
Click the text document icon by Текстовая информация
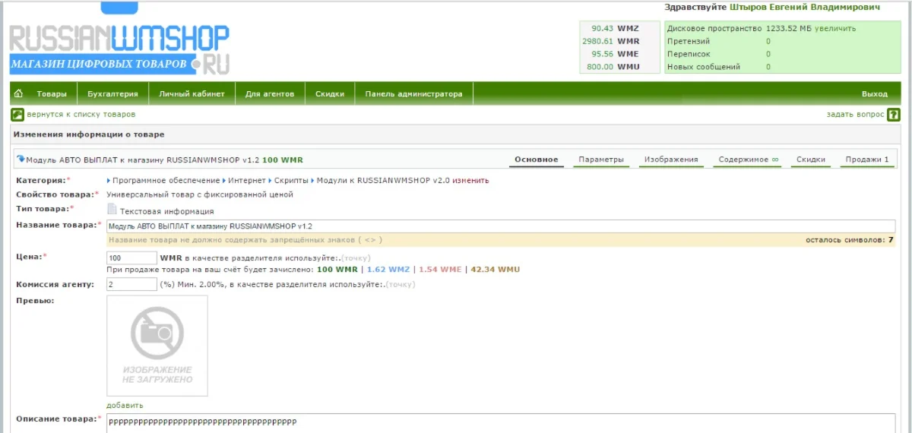click(x=112, y=210)
